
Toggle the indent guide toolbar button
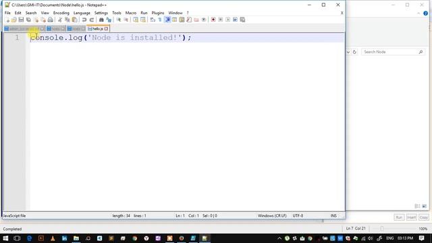pos(167,20)
